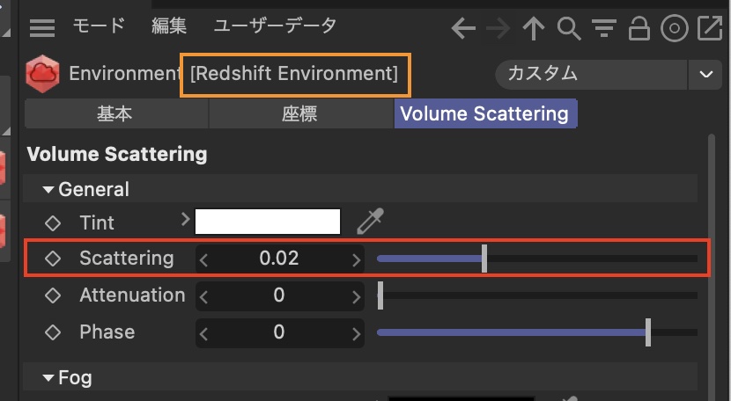Open the search magnifier icon
This screenshot has height=401, width=731.
coord(569,29)
